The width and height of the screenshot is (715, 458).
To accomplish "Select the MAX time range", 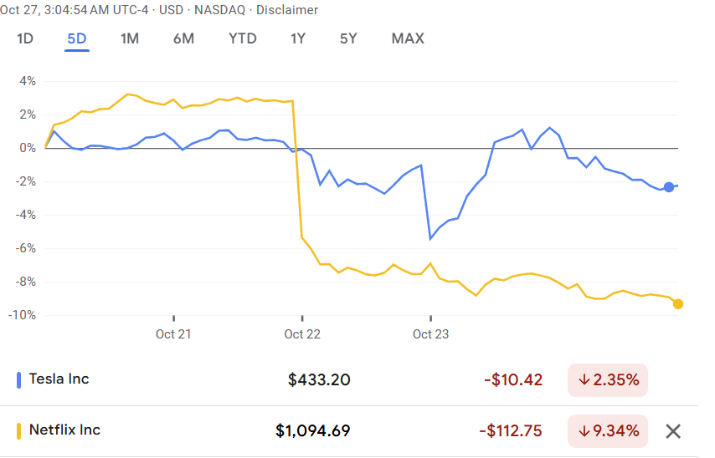I will click(408, 38).
